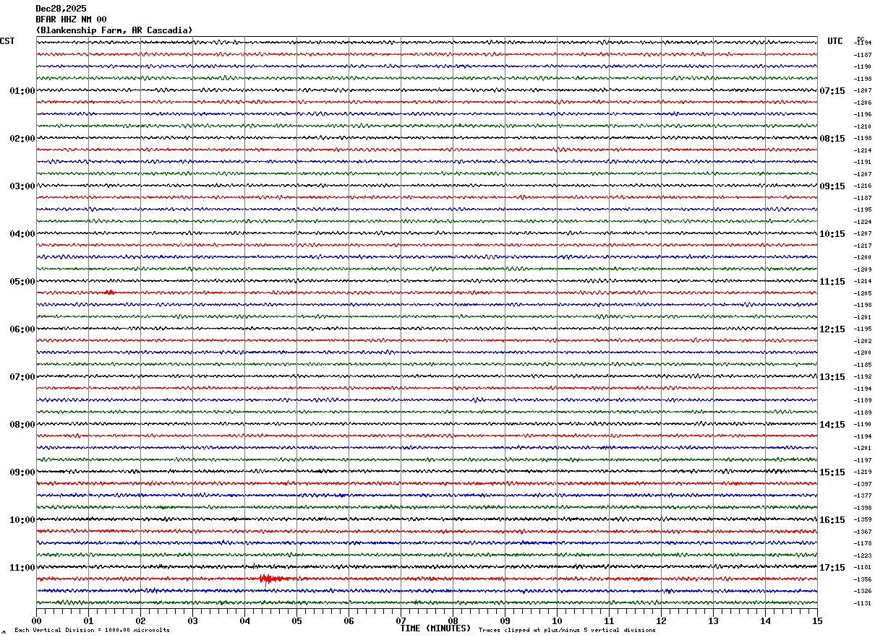Click minute 08 on the bottom time axis
875x640 pixels.
[x=453, y=620]
